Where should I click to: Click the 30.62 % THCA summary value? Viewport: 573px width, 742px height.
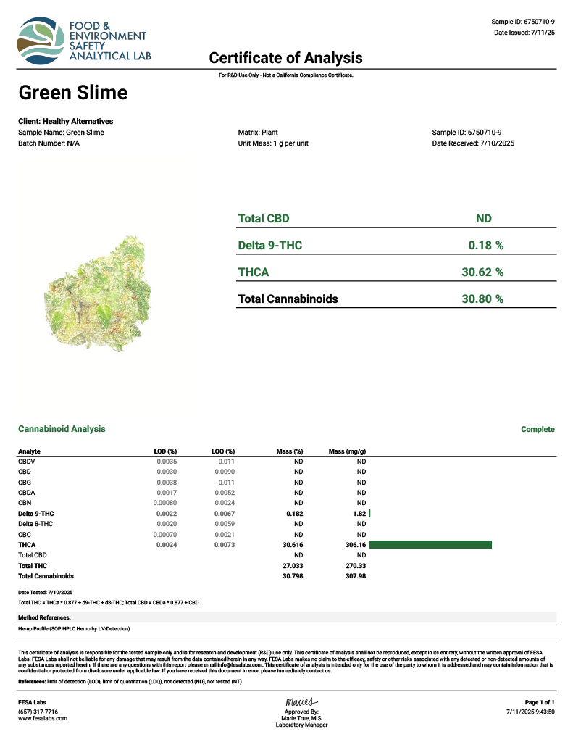point(482,272)
